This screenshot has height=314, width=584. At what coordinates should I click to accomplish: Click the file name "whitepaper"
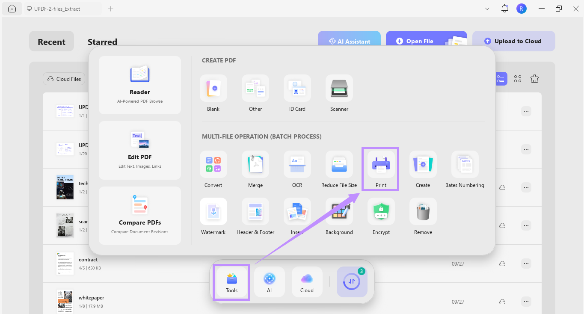click(x=92, y=298)
